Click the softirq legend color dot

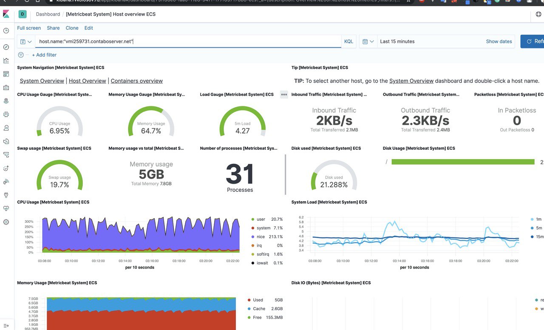click(x=253, y=254)
